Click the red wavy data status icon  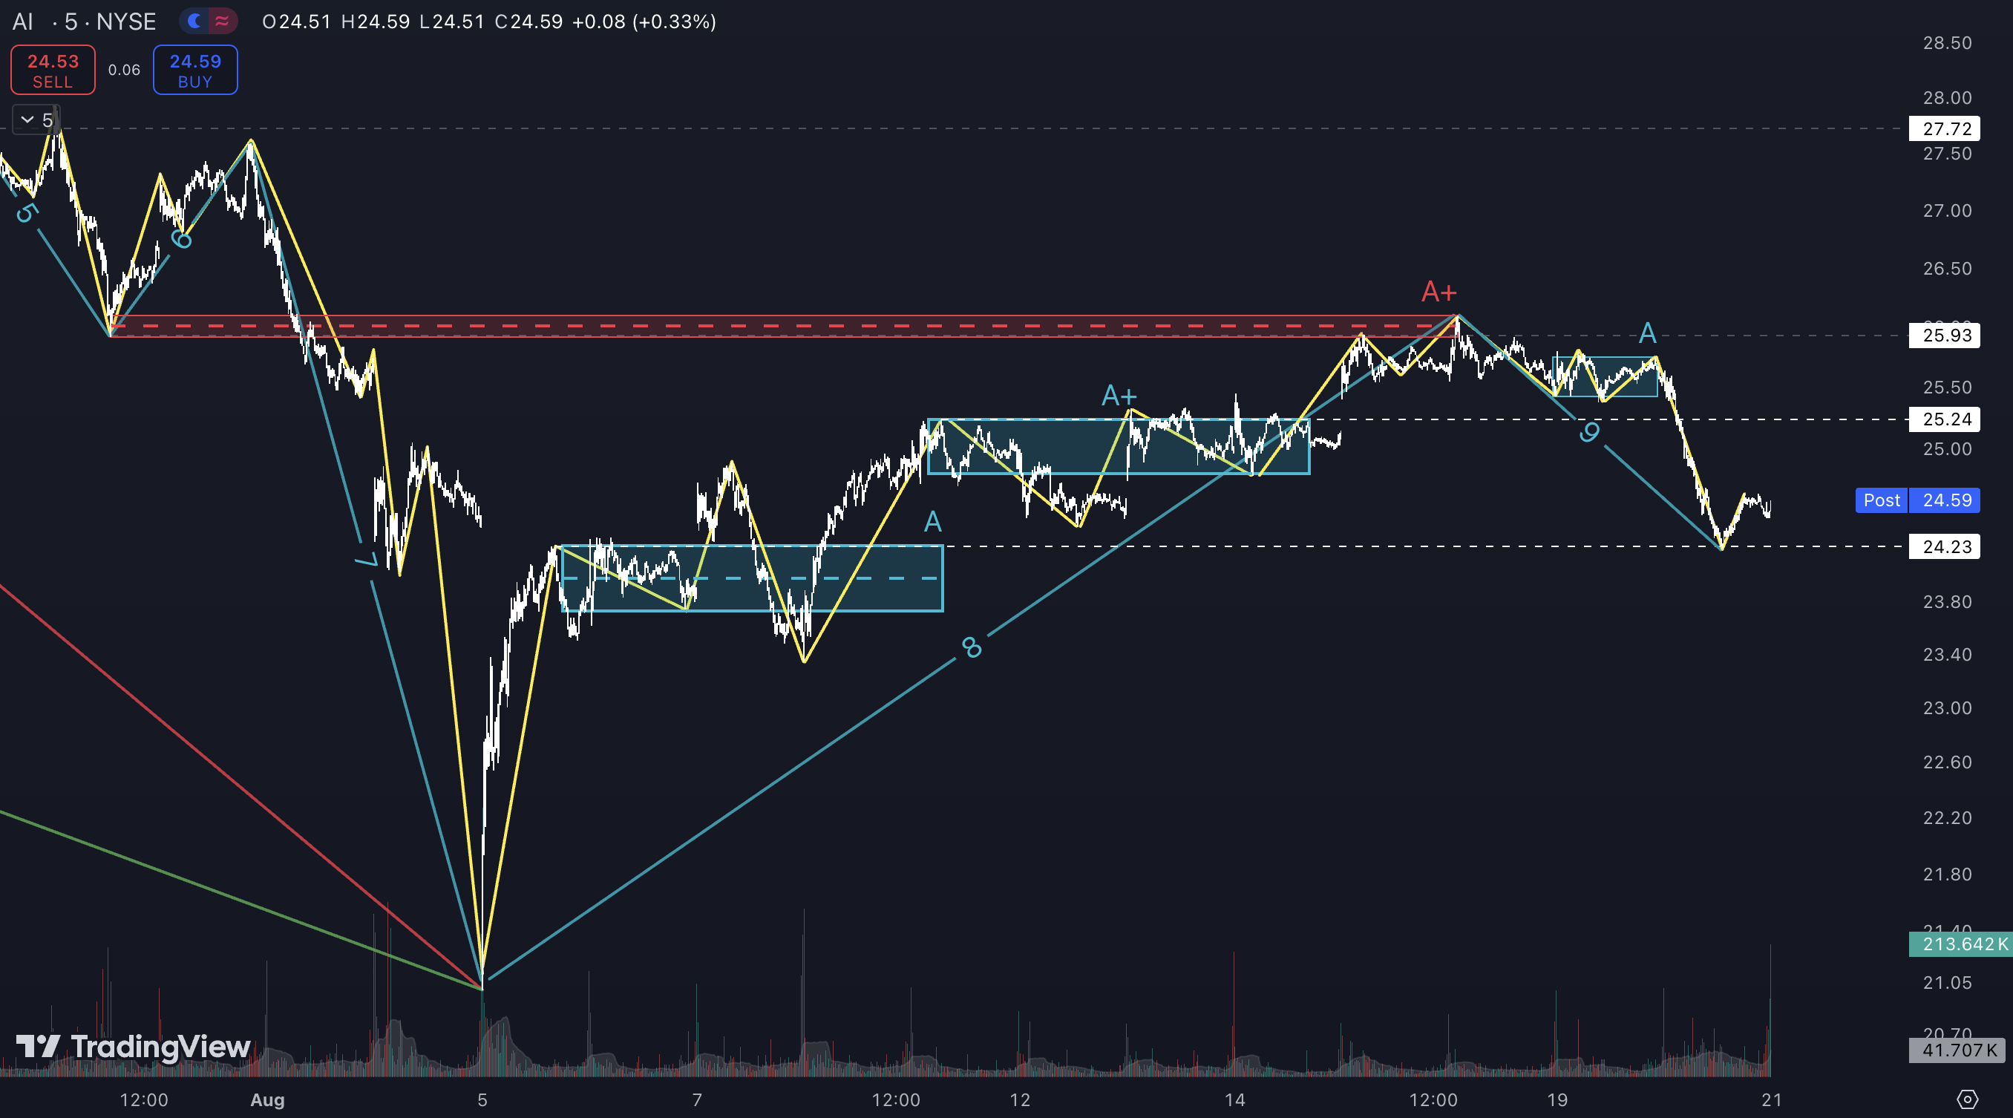223,21
